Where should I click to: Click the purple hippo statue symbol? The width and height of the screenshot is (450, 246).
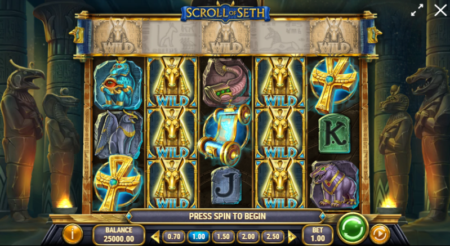[x=335, y=185]
